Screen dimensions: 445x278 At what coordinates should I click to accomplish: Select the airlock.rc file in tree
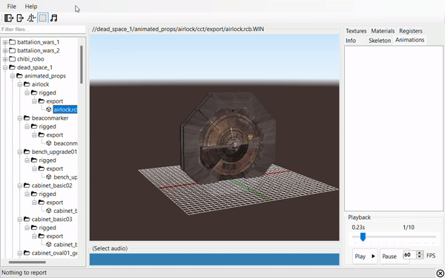click(x=65, y=109)
